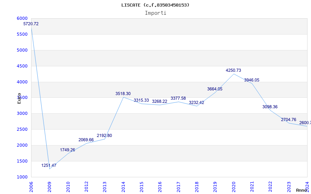The width and height of the screenshot is (311, 194).
Task: Pick the data label 3518.30
Action: tap(123, 94)
